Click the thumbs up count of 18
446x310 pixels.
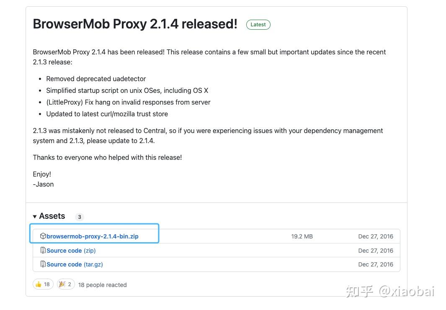47,284
